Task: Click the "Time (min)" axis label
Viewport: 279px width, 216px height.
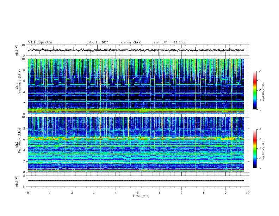Action: tap(141, 196)
